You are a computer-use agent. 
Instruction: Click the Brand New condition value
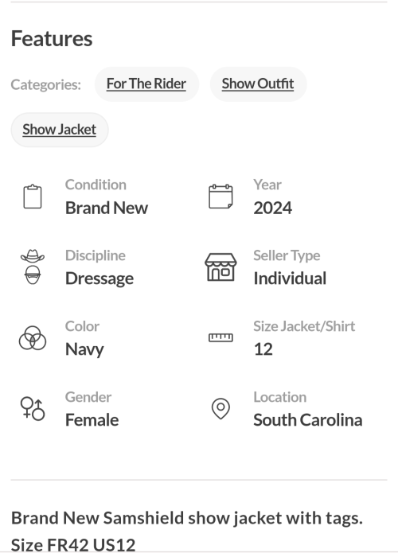point(107,208)
